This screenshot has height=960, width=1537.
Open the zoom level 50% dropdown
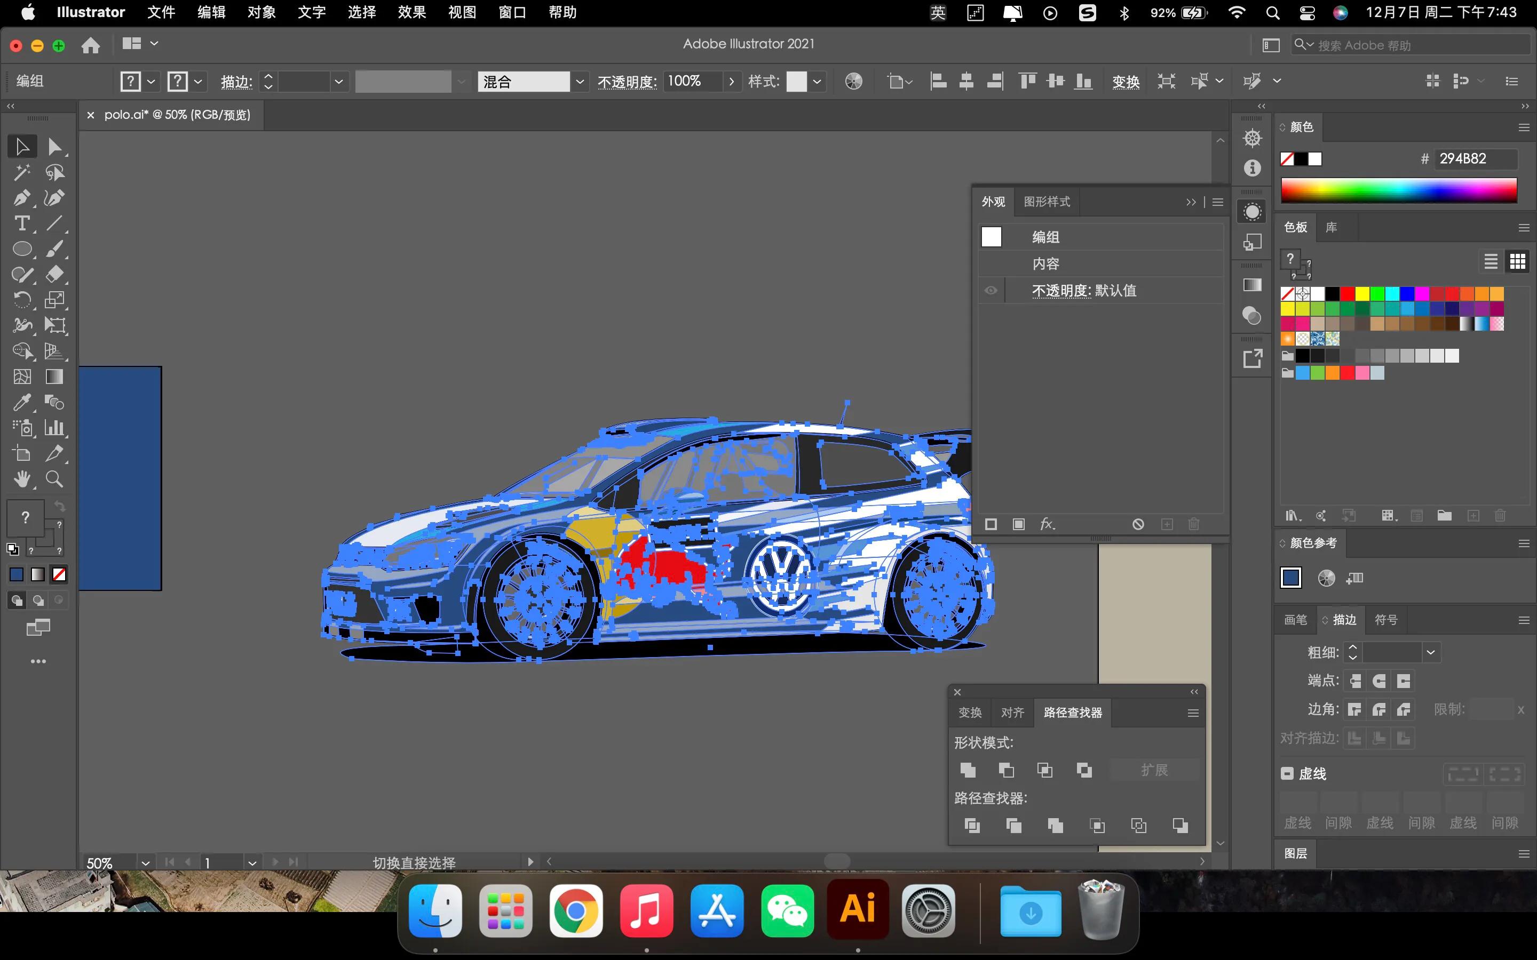click(x=146, y=863)
